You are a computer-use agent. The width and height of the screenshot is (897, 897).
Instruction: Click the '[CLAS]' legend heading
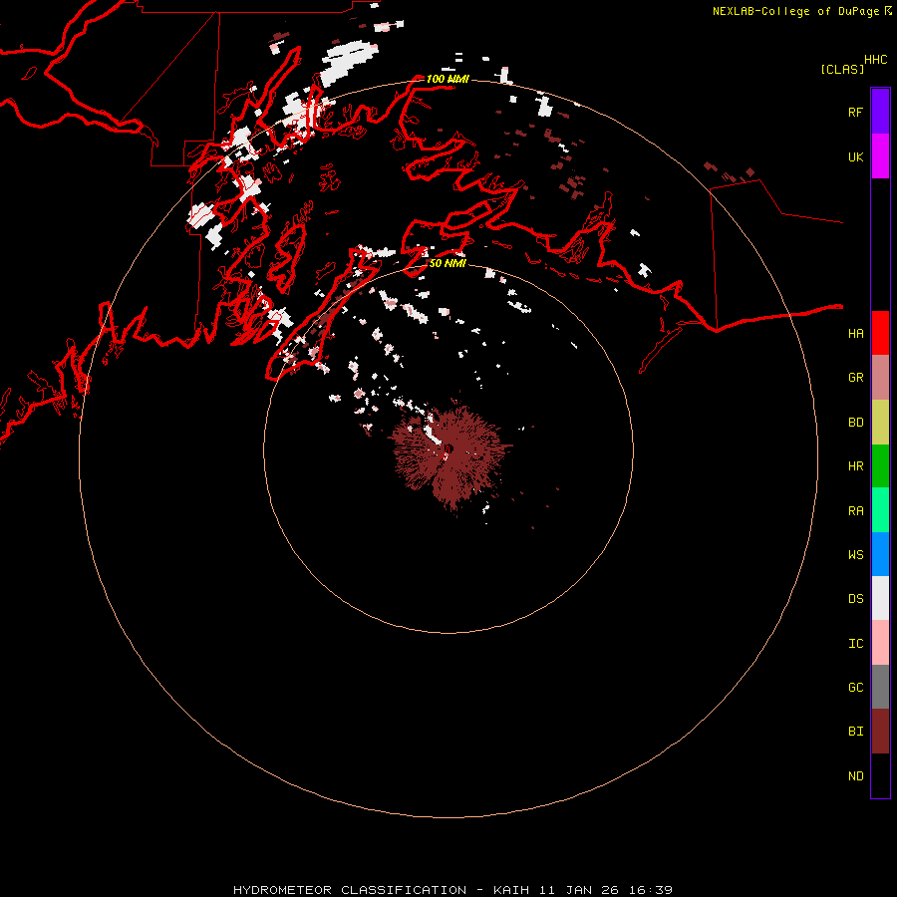[x=842, y=69]
